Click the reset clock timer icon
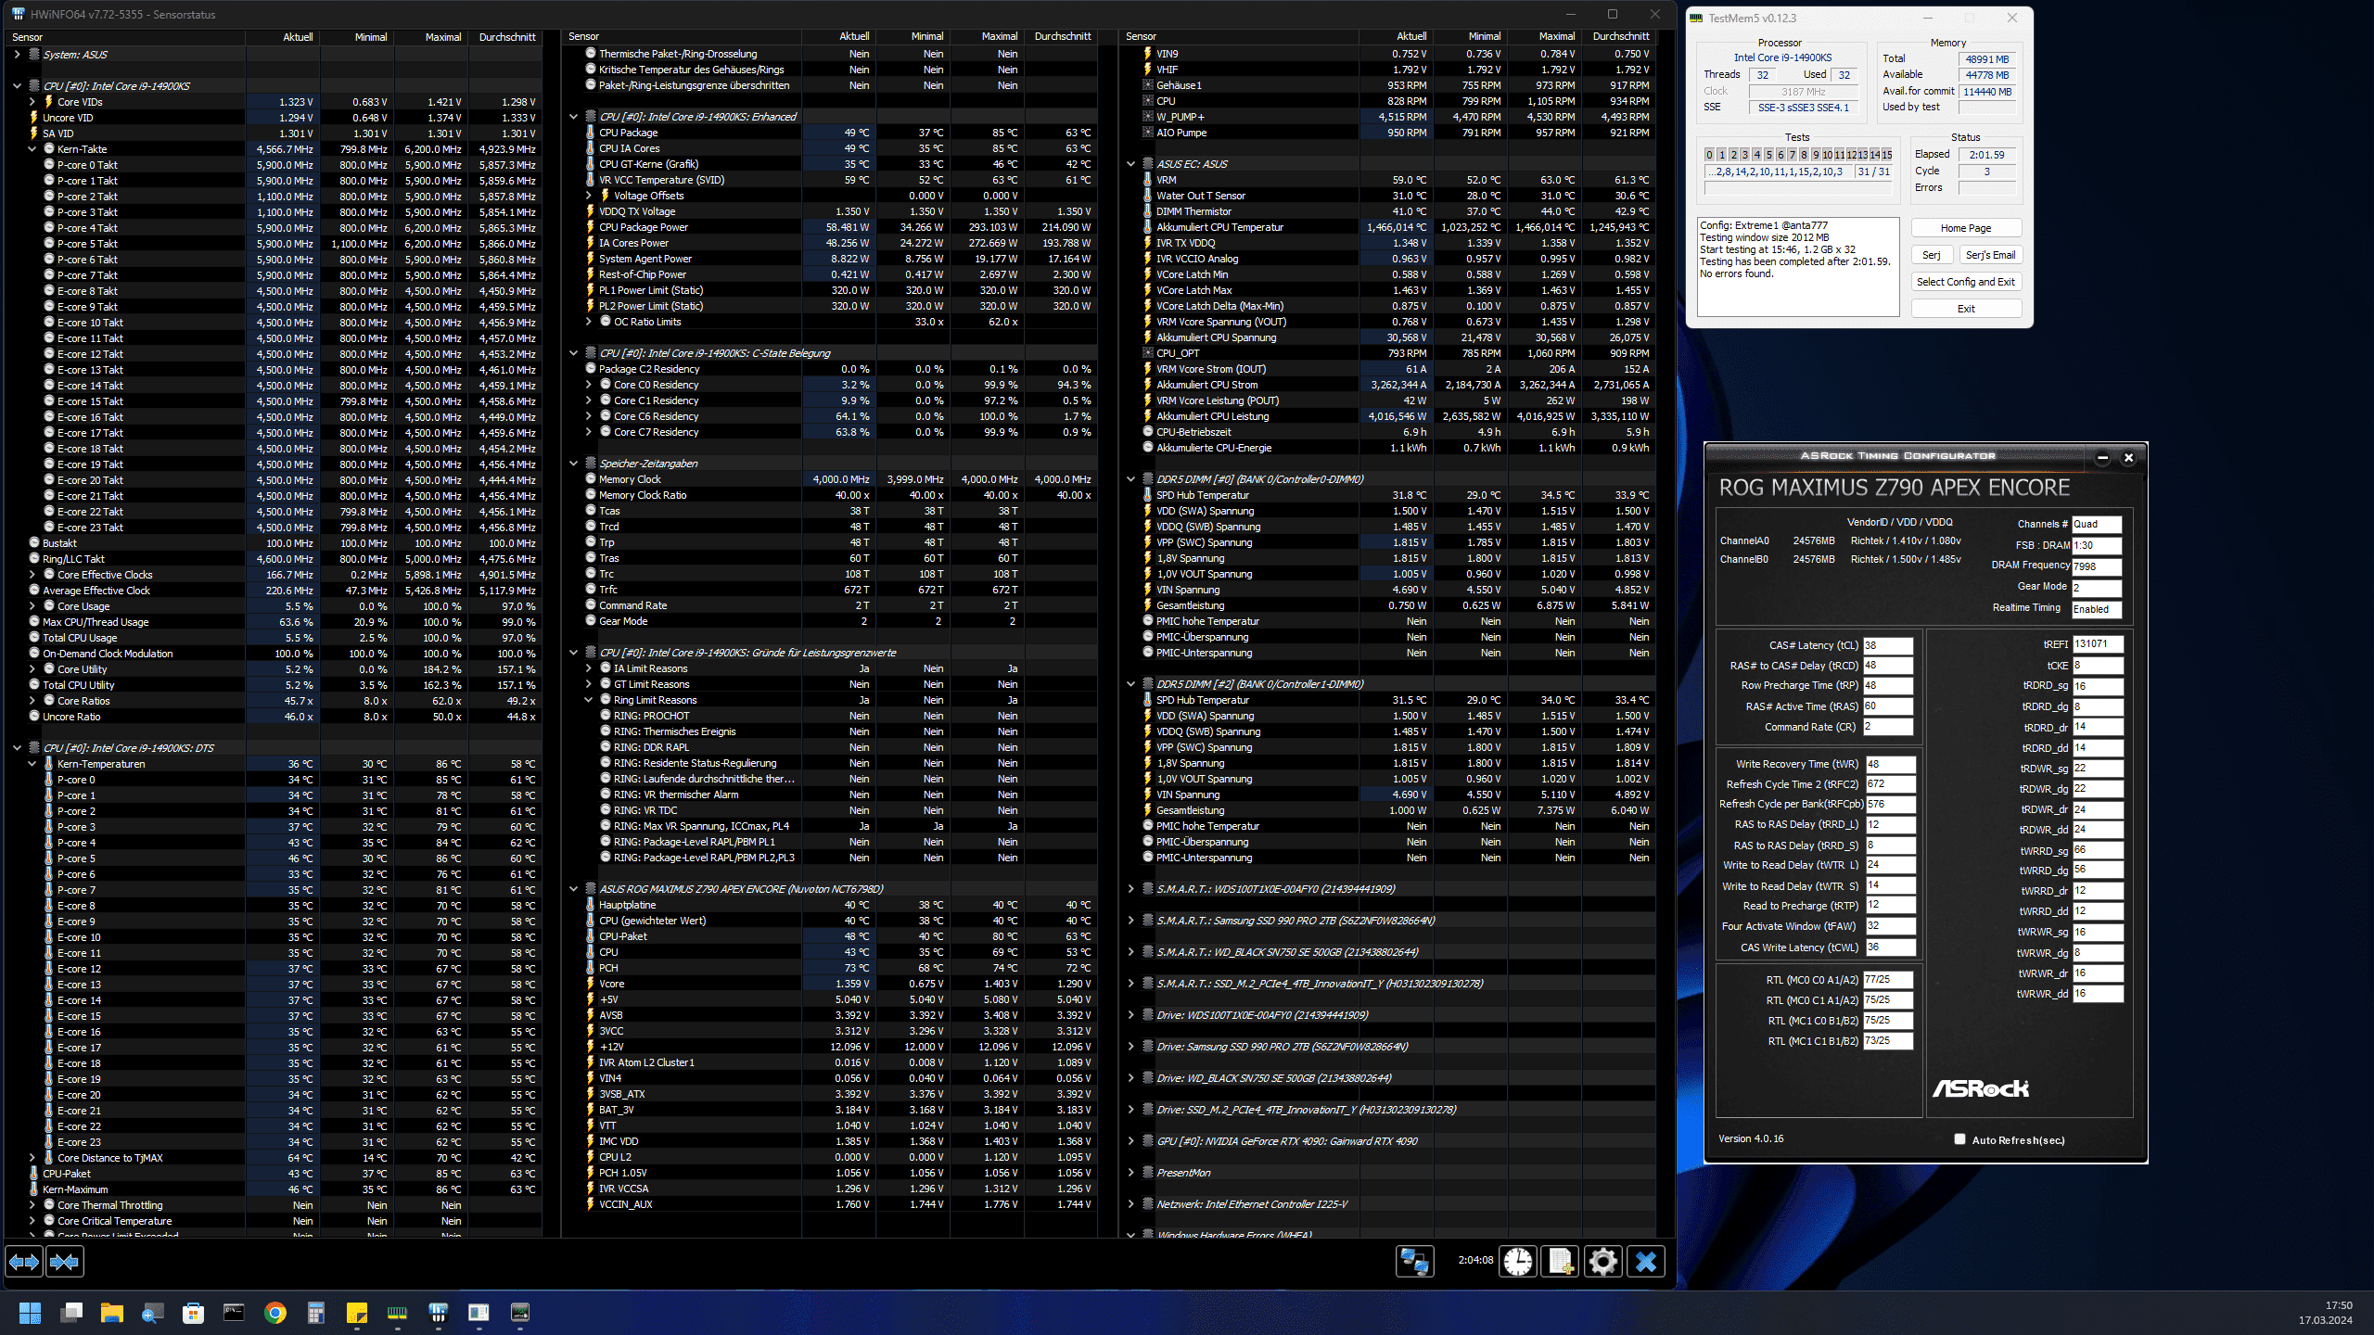Viewport: 2374px width, 1335px height. point(1518,1261)
